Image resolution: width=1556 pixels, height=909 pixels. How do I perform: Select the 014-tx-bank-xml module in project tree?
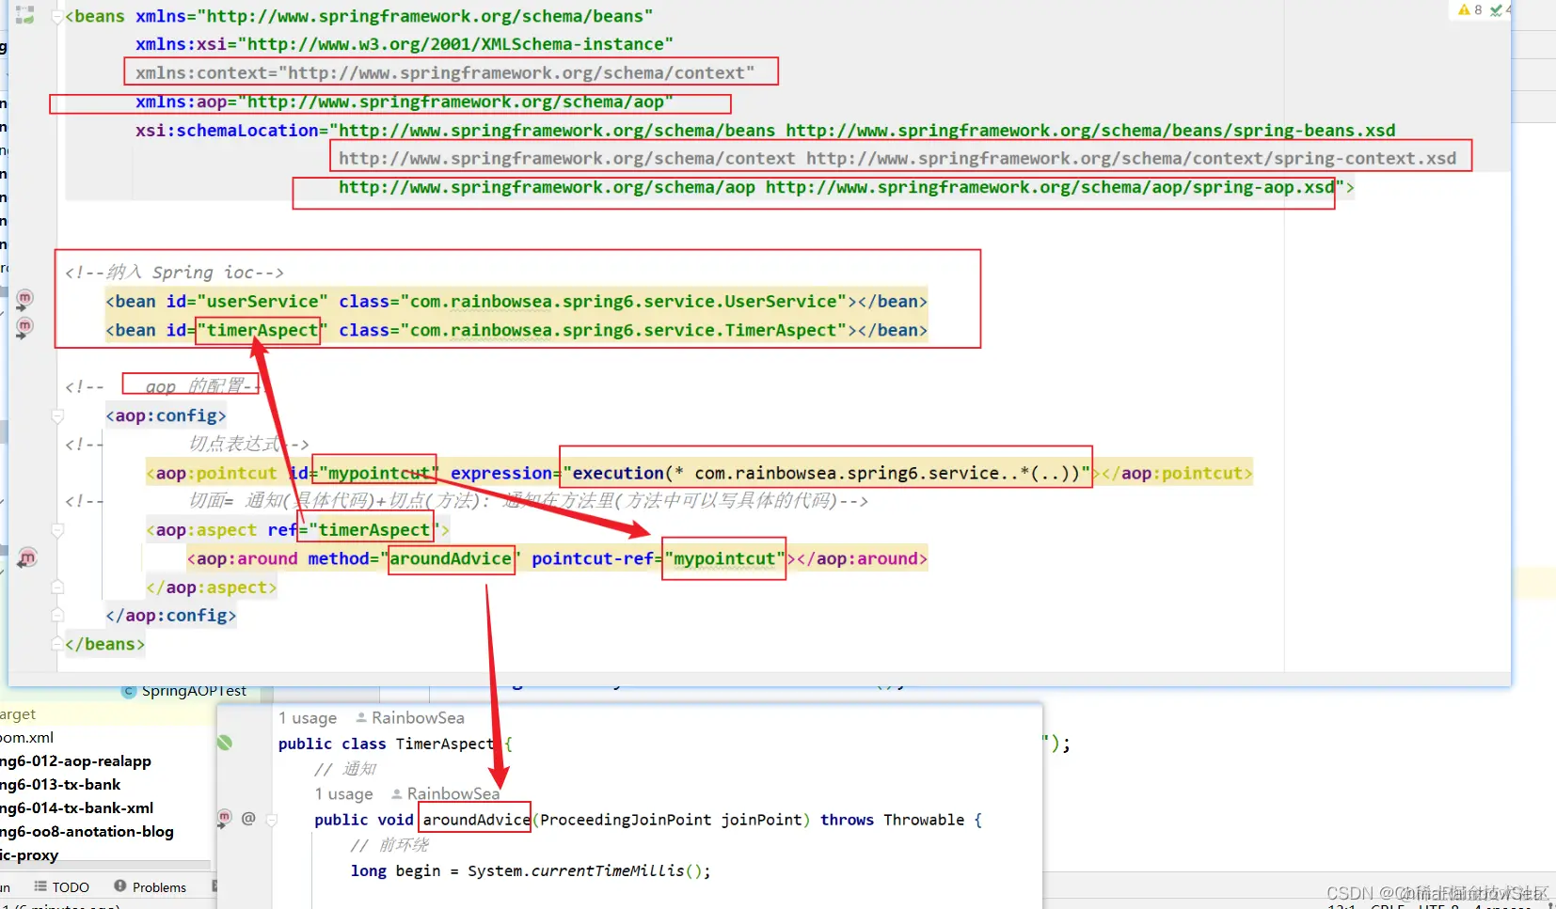pyautogui.click(x=76, y=807)
